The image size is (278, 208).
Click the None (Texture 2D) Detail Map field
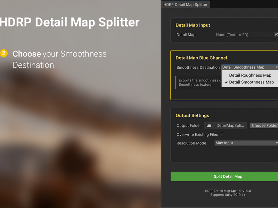(244, 35)
